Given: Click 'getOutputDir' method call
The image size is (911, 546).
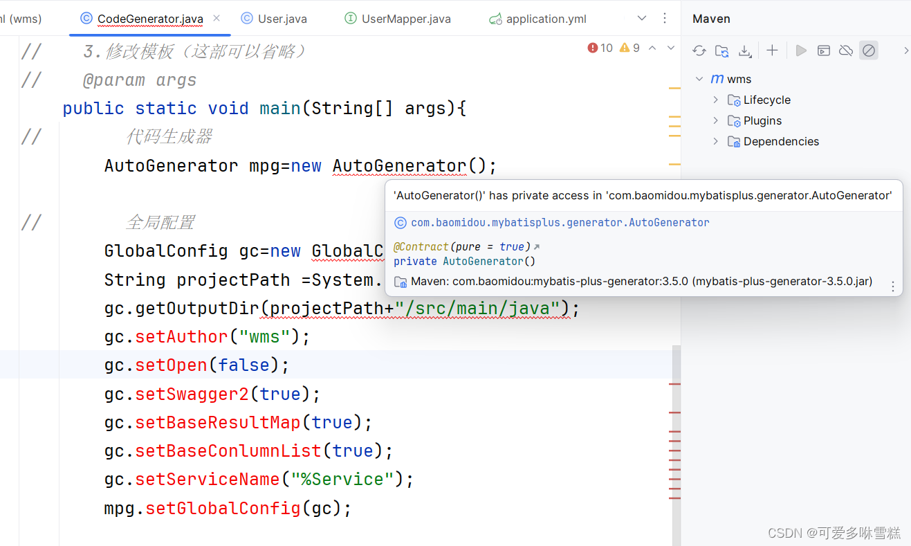Looking at the screenshot, I should pos(197,309).
